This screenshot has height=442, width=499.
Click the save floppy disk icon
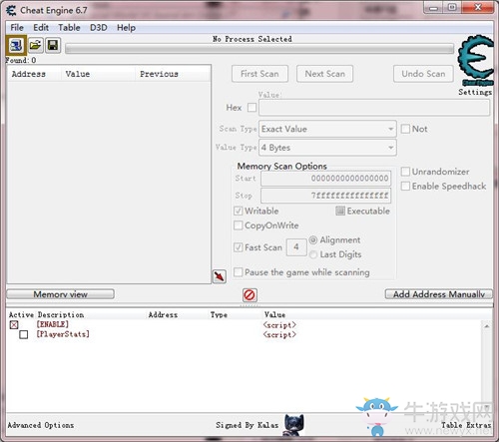pos(53,45)
